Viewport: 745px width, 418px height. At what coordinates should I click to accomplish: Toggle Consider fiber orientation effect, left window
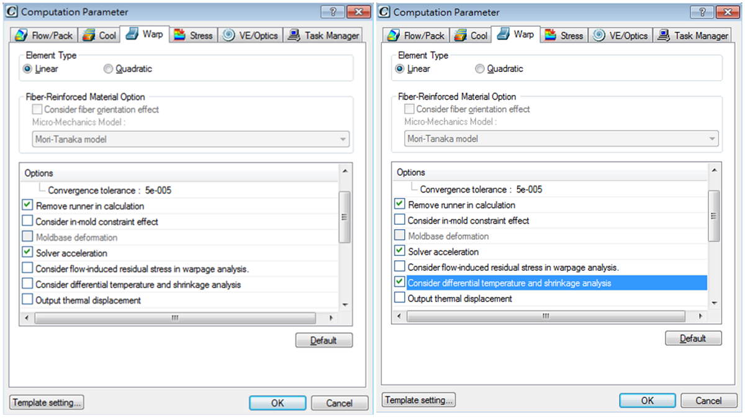pos(37,109)
